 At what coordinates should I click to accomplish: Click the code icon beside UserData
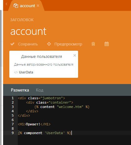tap(16, 72)
